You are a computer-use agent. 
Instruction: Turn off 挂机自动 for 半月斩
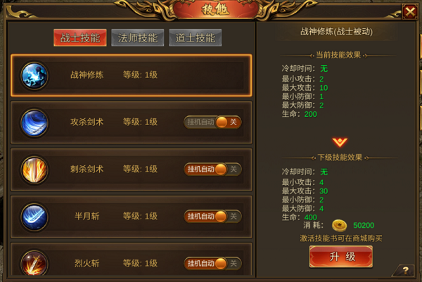pyautogui.click(x=212, y=217)
